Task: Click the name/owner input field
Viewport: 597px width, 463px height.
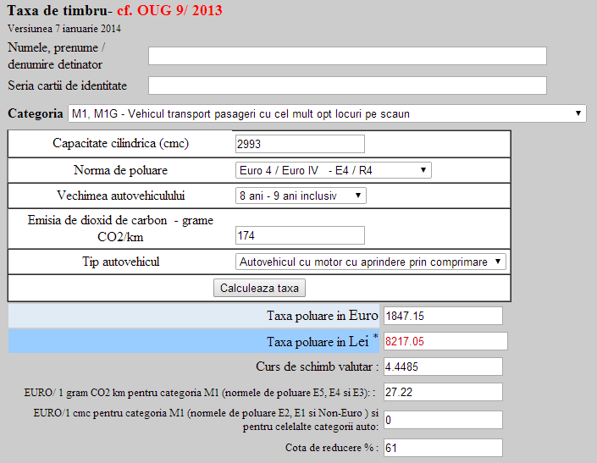Action: [347, 56]
